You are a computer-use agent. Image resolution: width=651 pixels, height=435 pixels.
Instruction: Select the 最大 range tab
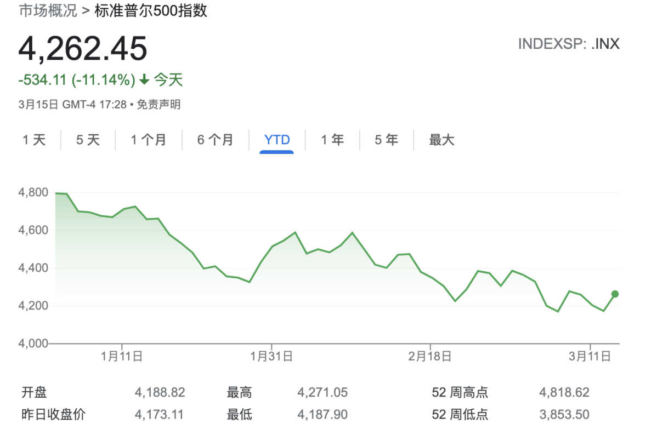(x=441, y=140)
